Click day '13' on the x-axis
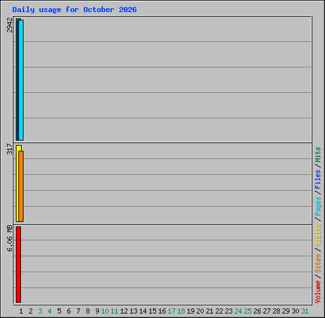The height and width of the screenshot is (318, 325). (x=133, y=311)
